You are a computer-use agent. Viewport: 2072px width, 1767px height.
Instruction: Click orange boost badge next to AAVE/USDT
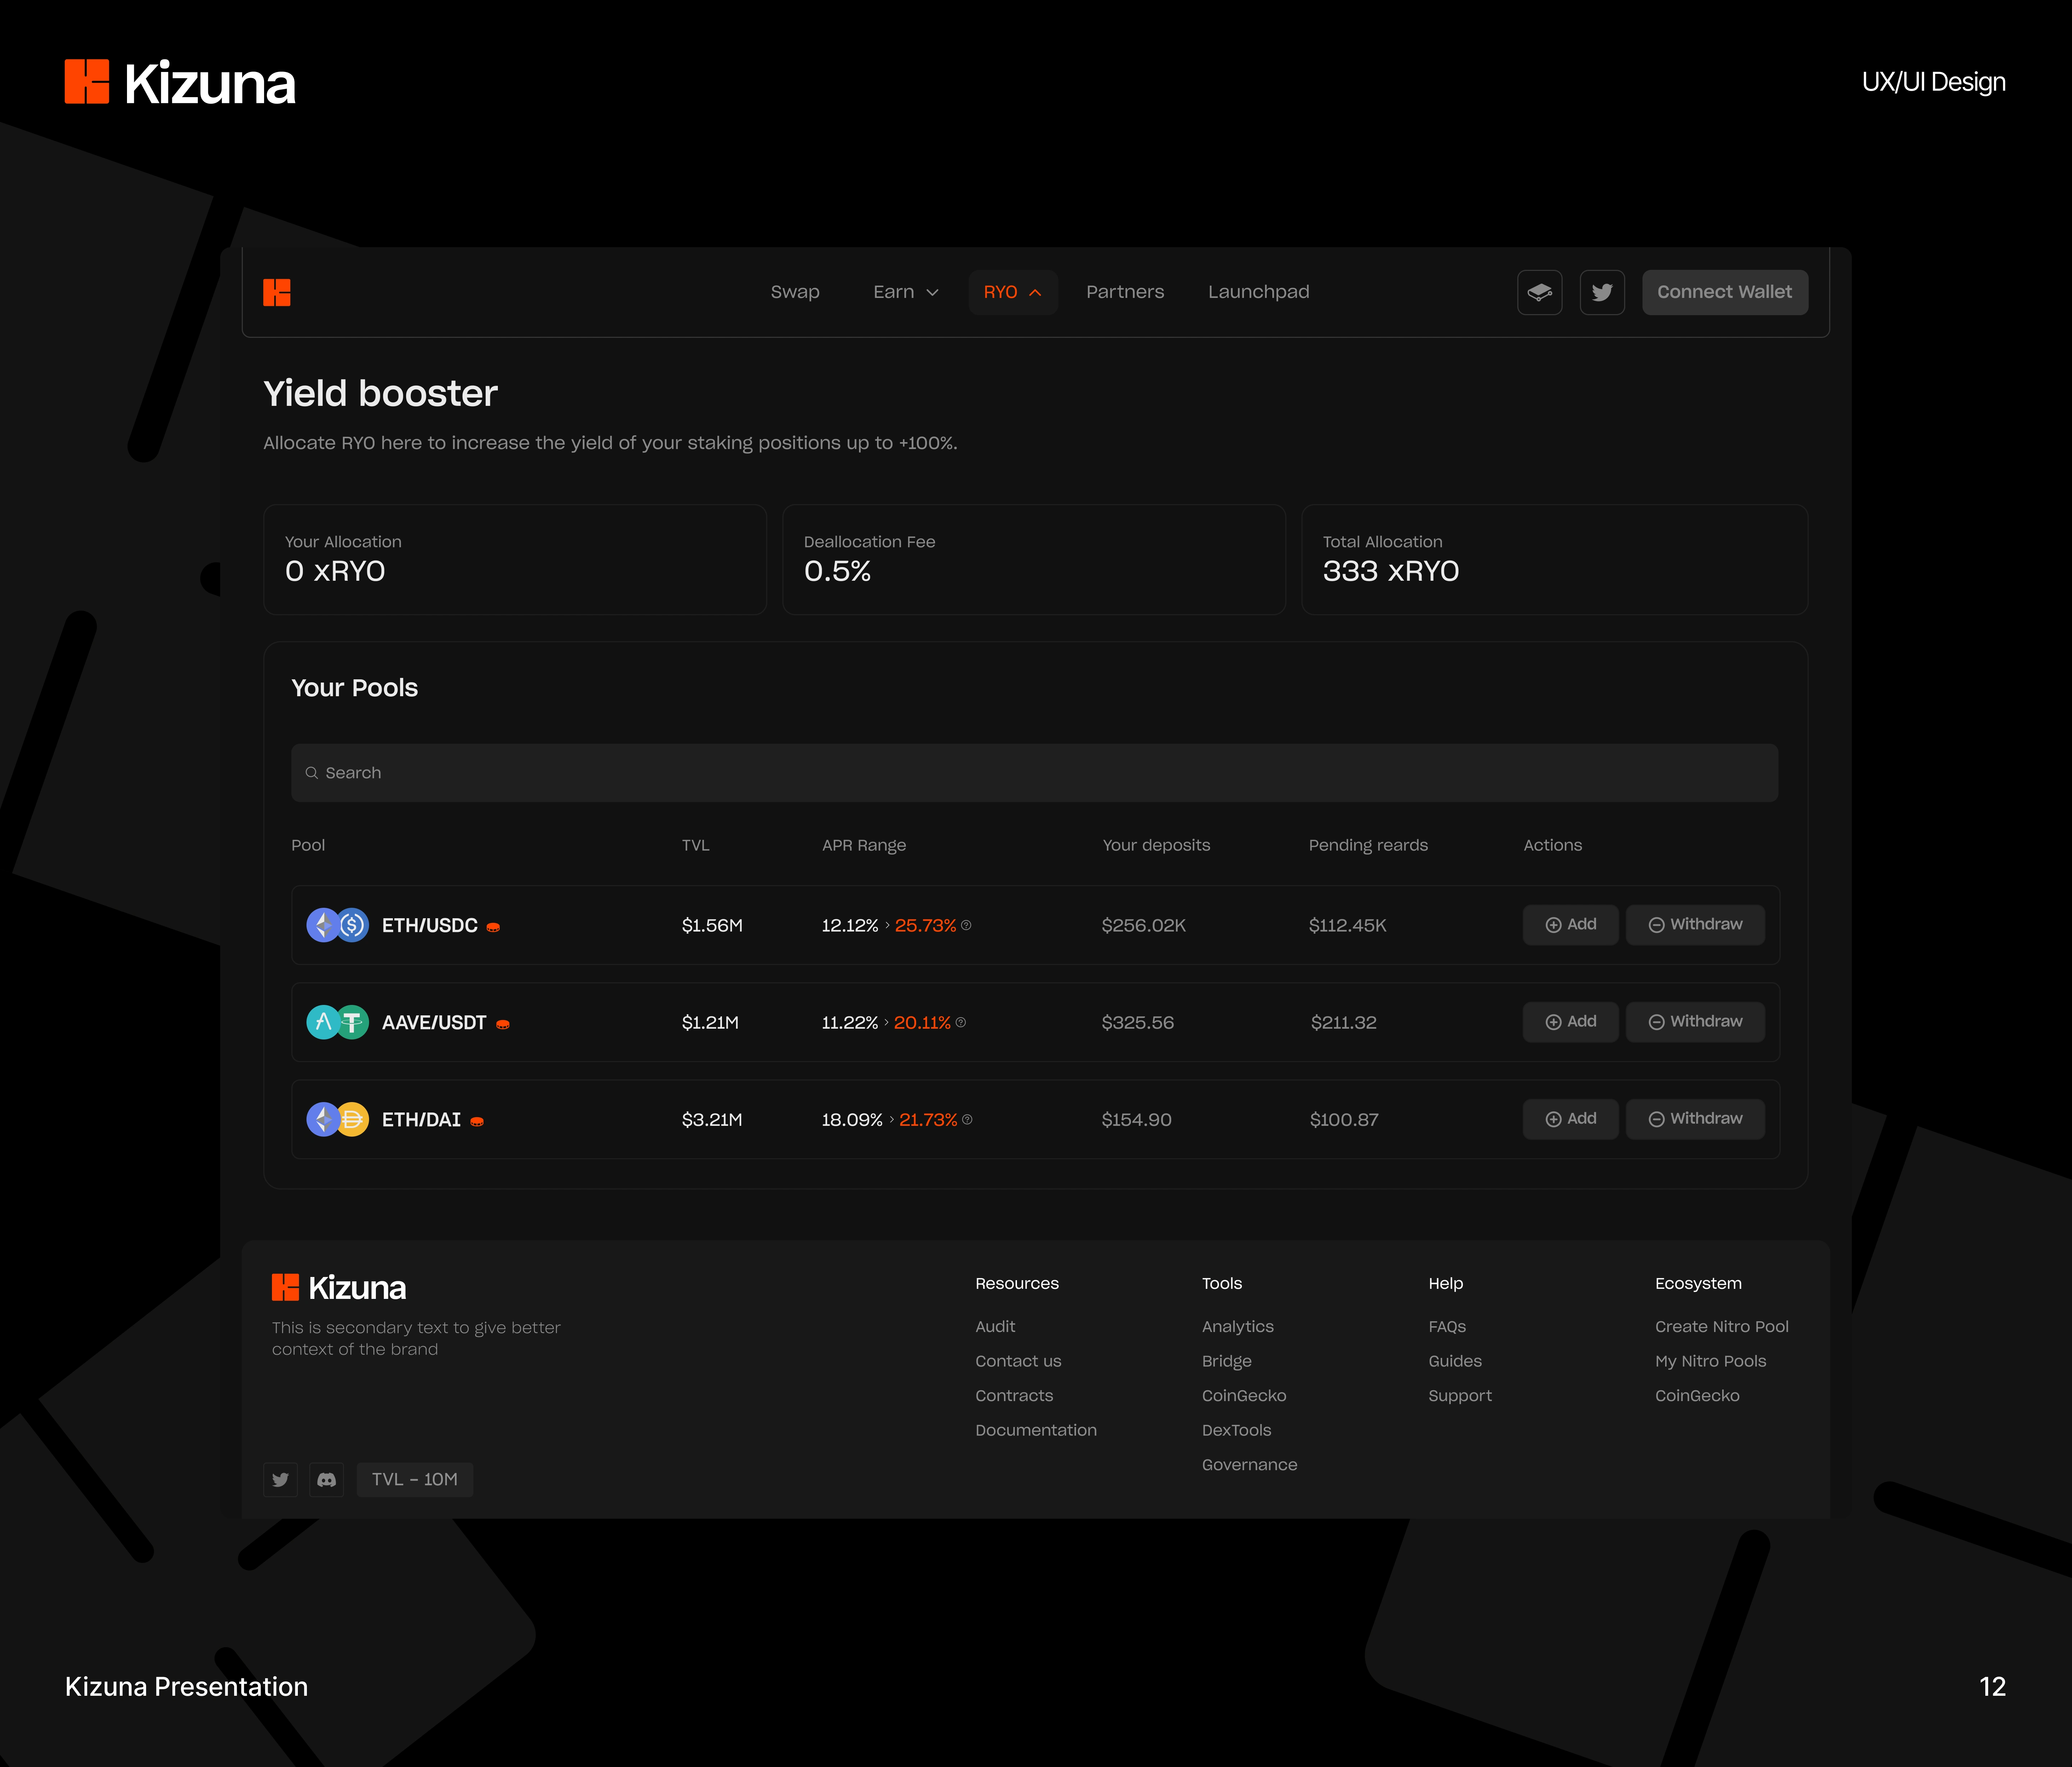(x=503, y=1024)
